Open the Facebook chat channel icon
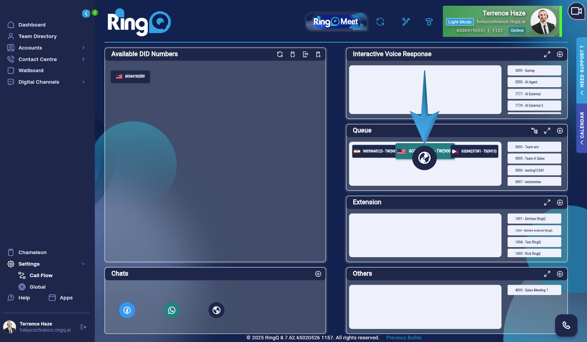This screenshot has width=587, height=342. point(127,310)
